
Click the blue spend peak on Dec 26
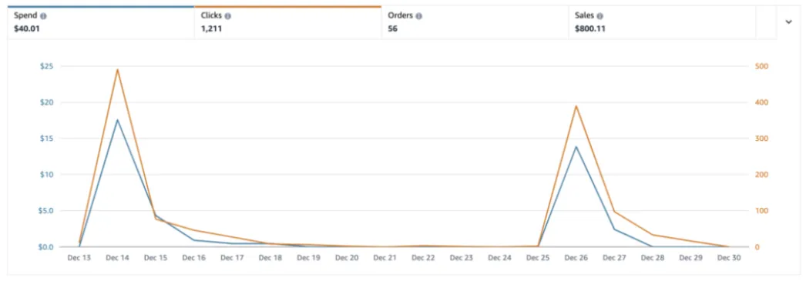point(576,147)
